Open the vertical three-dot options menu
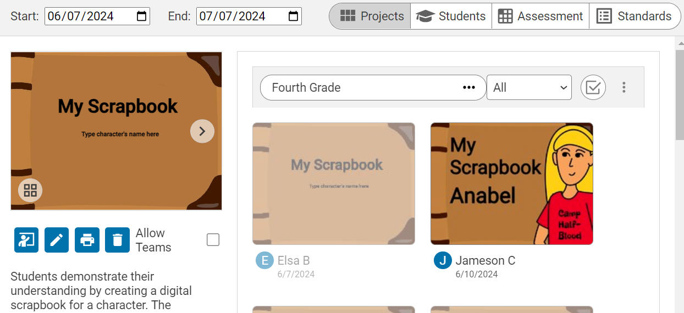 [624, 87]
